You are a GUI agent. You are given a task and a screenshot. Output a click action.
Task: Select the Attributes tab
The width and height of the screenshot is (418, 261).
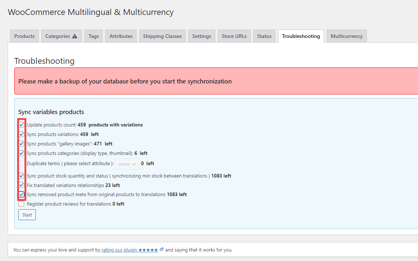click(x=121, y=36)
